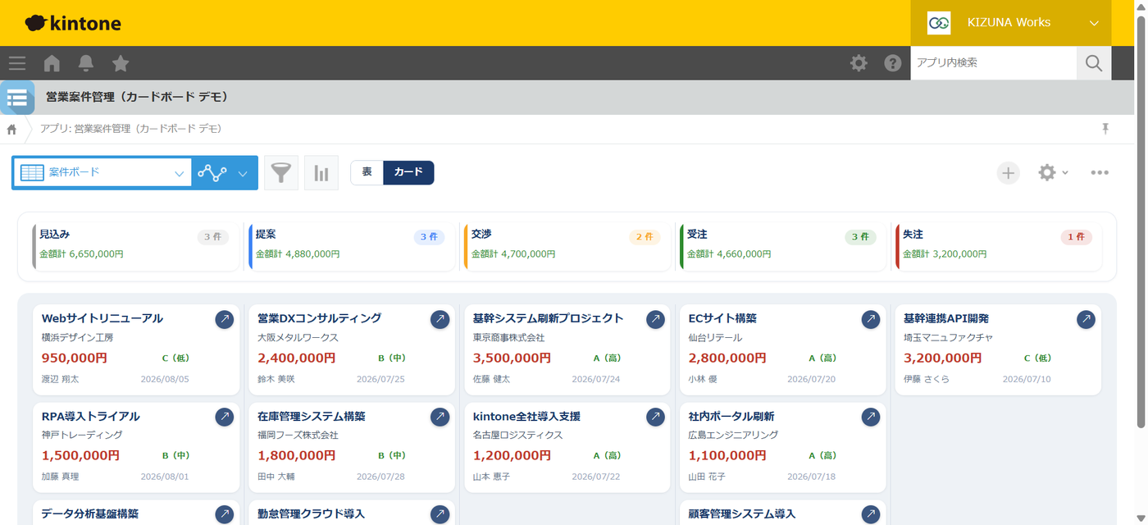Click the company name 名古屋ロジスティクス
The width and height of the screenshot is (1148, 525).
click(517, 436)
